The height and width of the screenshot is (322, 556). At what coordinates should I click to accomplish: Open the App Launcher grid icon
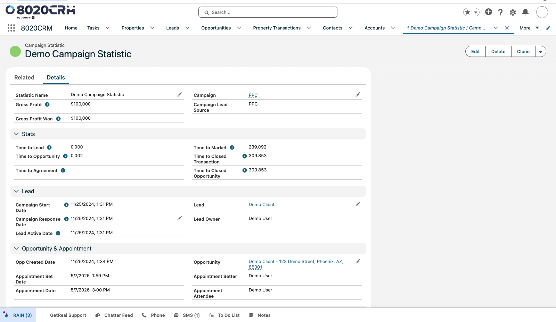coord(11,28)
